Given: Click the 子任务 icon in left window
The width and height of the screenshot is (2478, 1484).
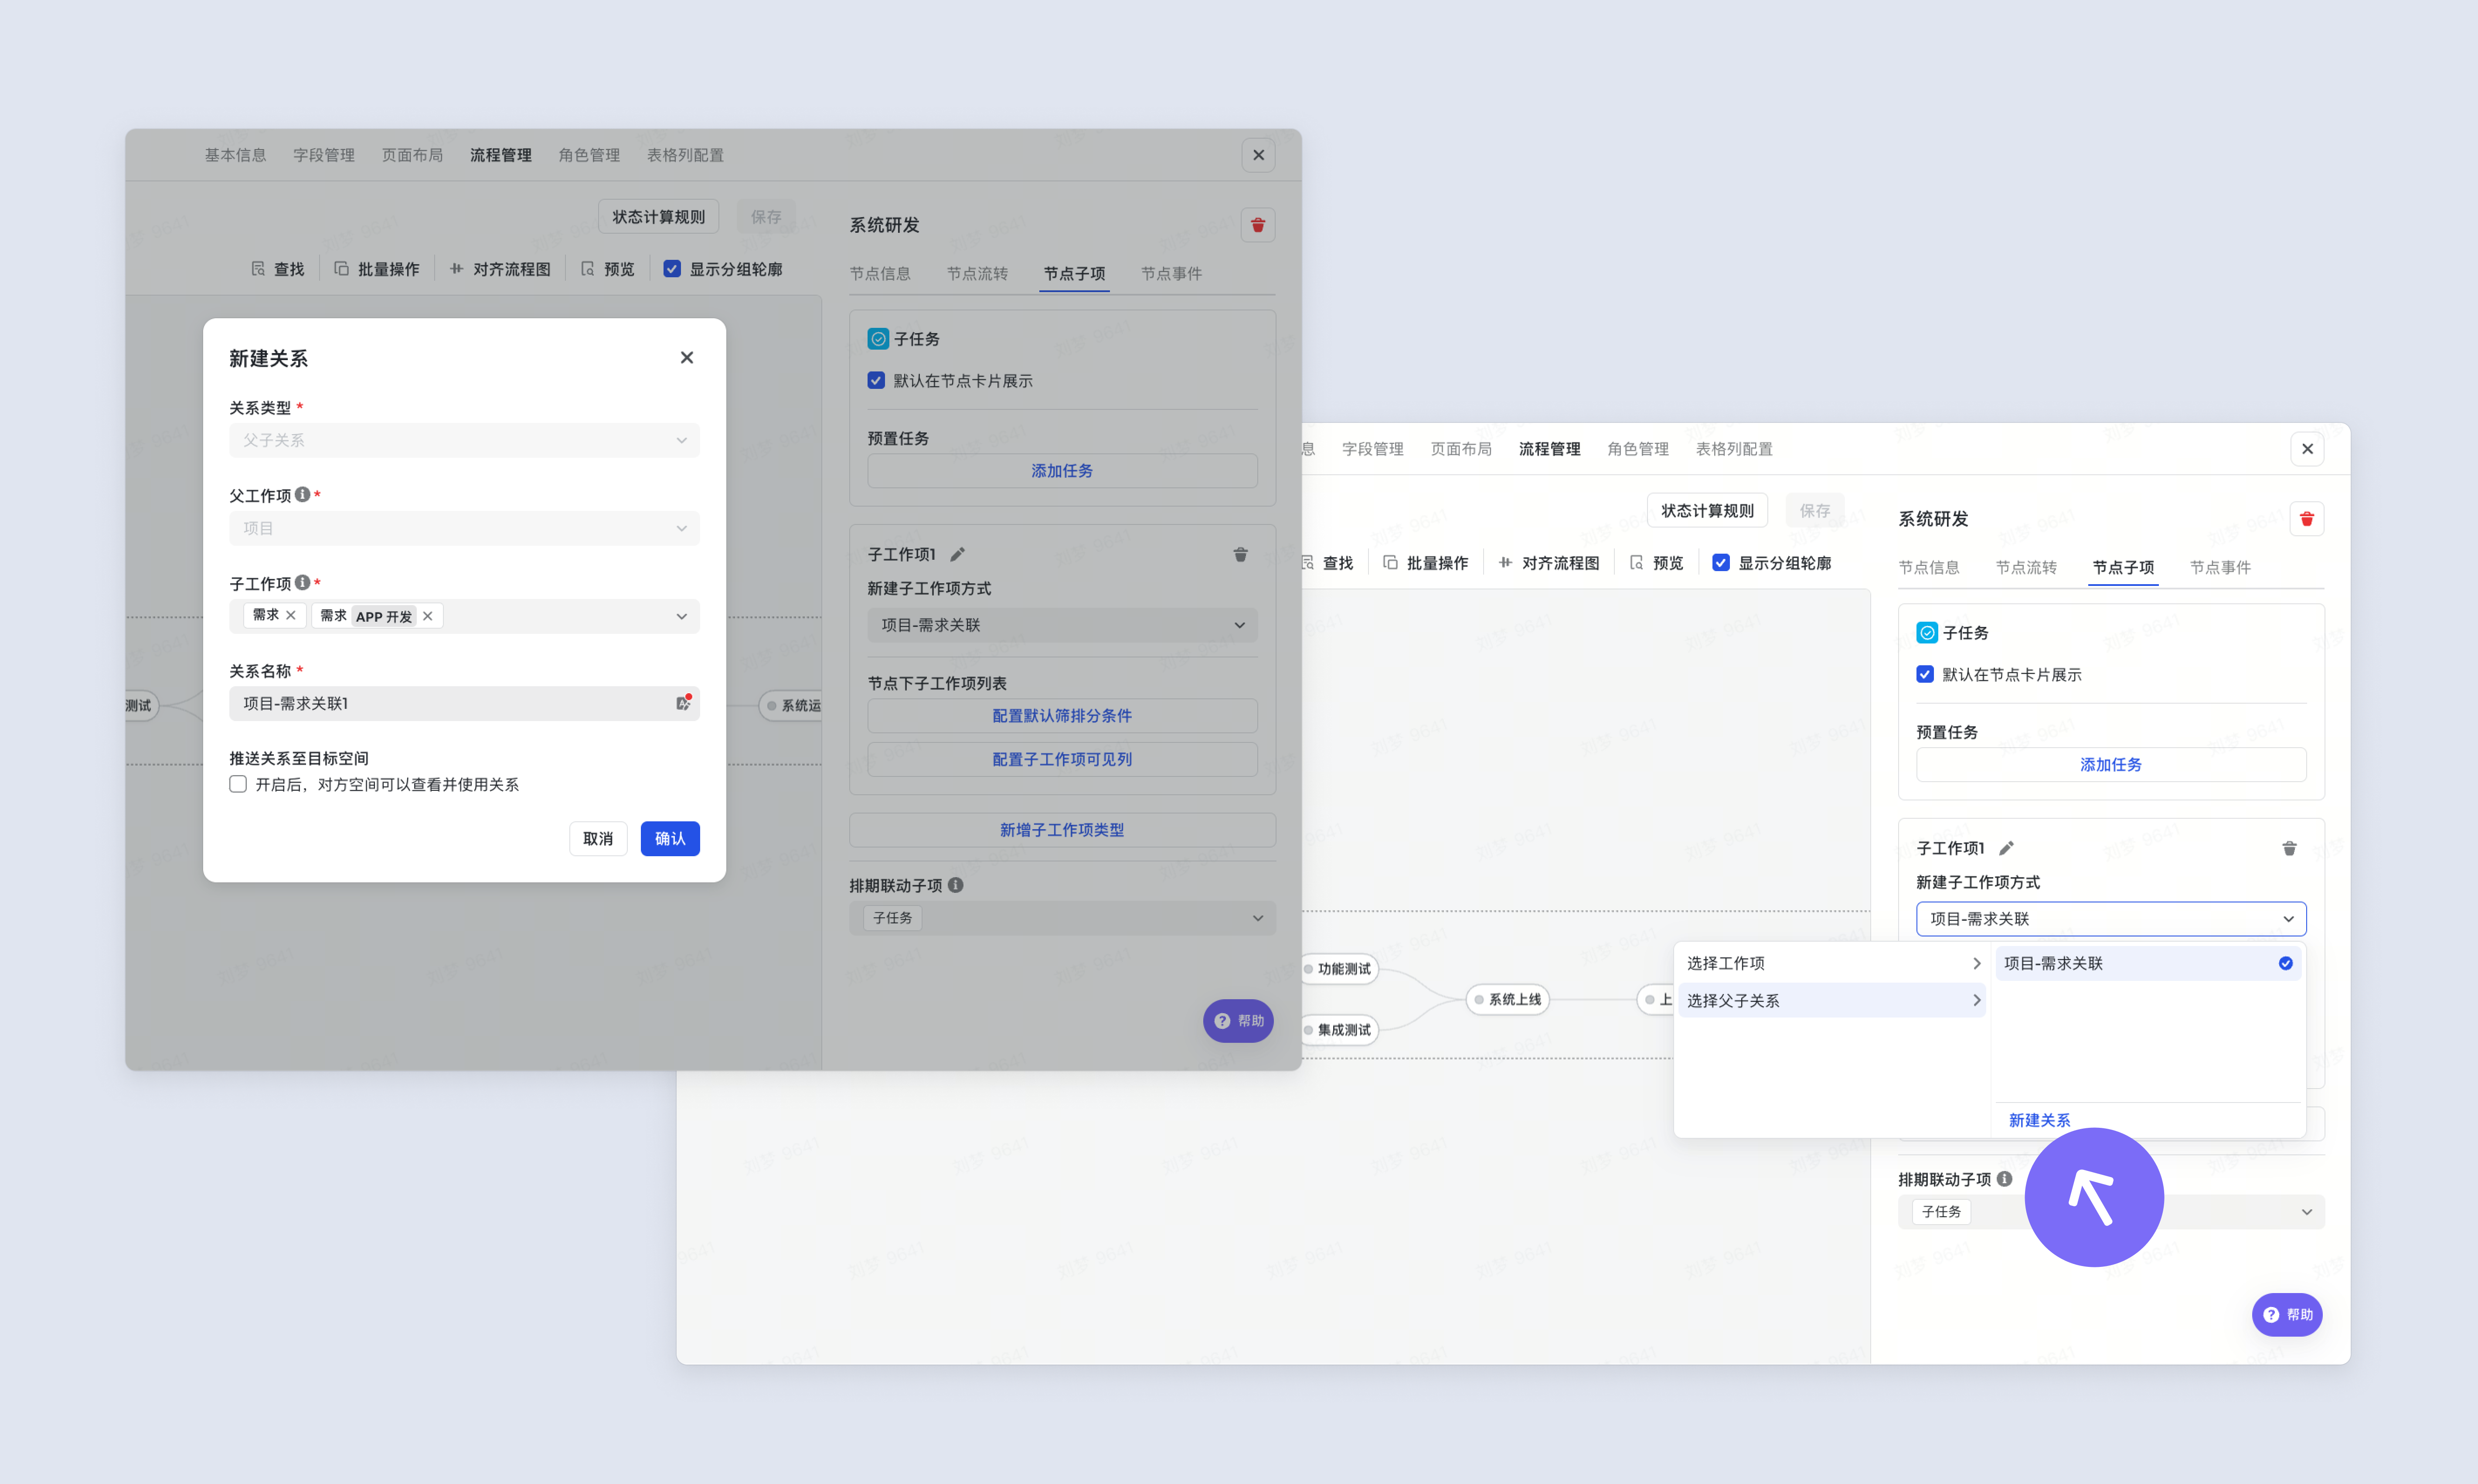Looking at the screenshot, I should click(x=878, y=339).
